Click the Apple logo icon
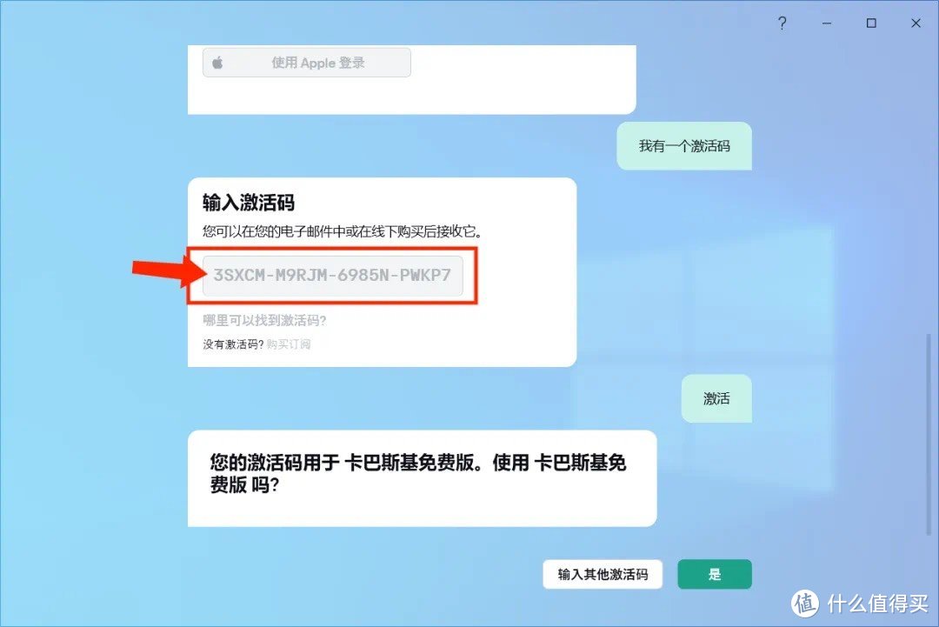This screenshot has width=939, height=627. coord(217,63)
